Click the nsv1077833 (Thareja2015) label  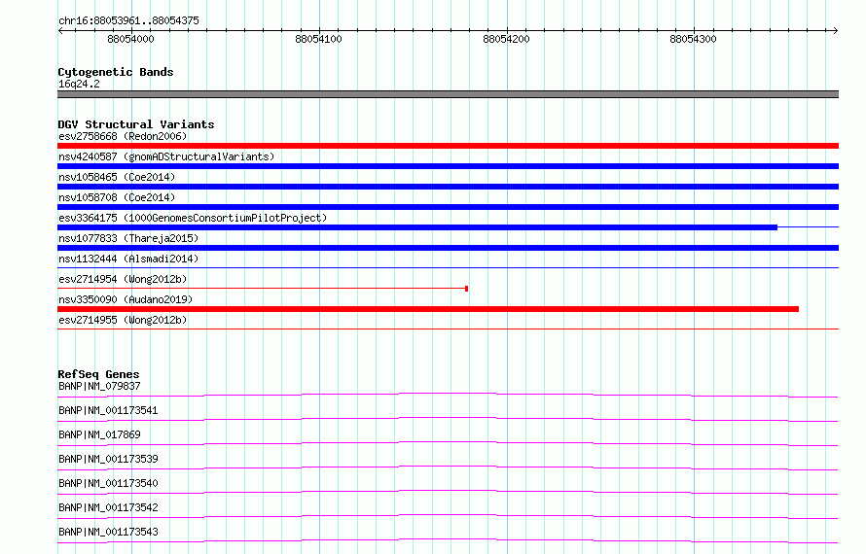pos(128,238)
